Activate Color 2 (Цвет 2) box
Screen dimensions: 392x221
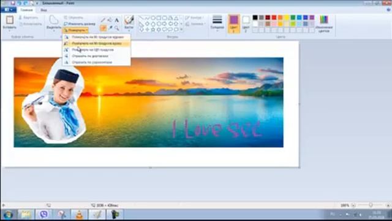(246, 24)
